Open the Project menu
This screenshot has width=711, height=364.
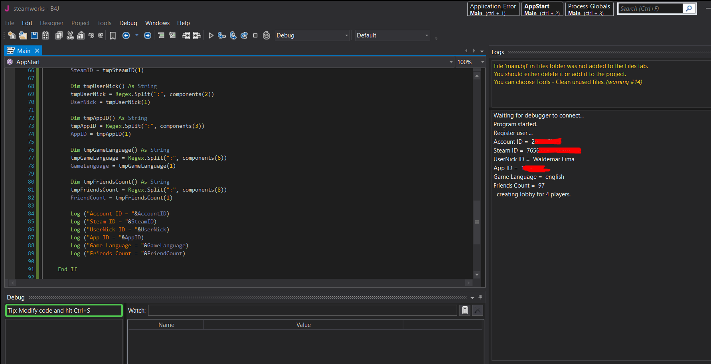[80, 23]
